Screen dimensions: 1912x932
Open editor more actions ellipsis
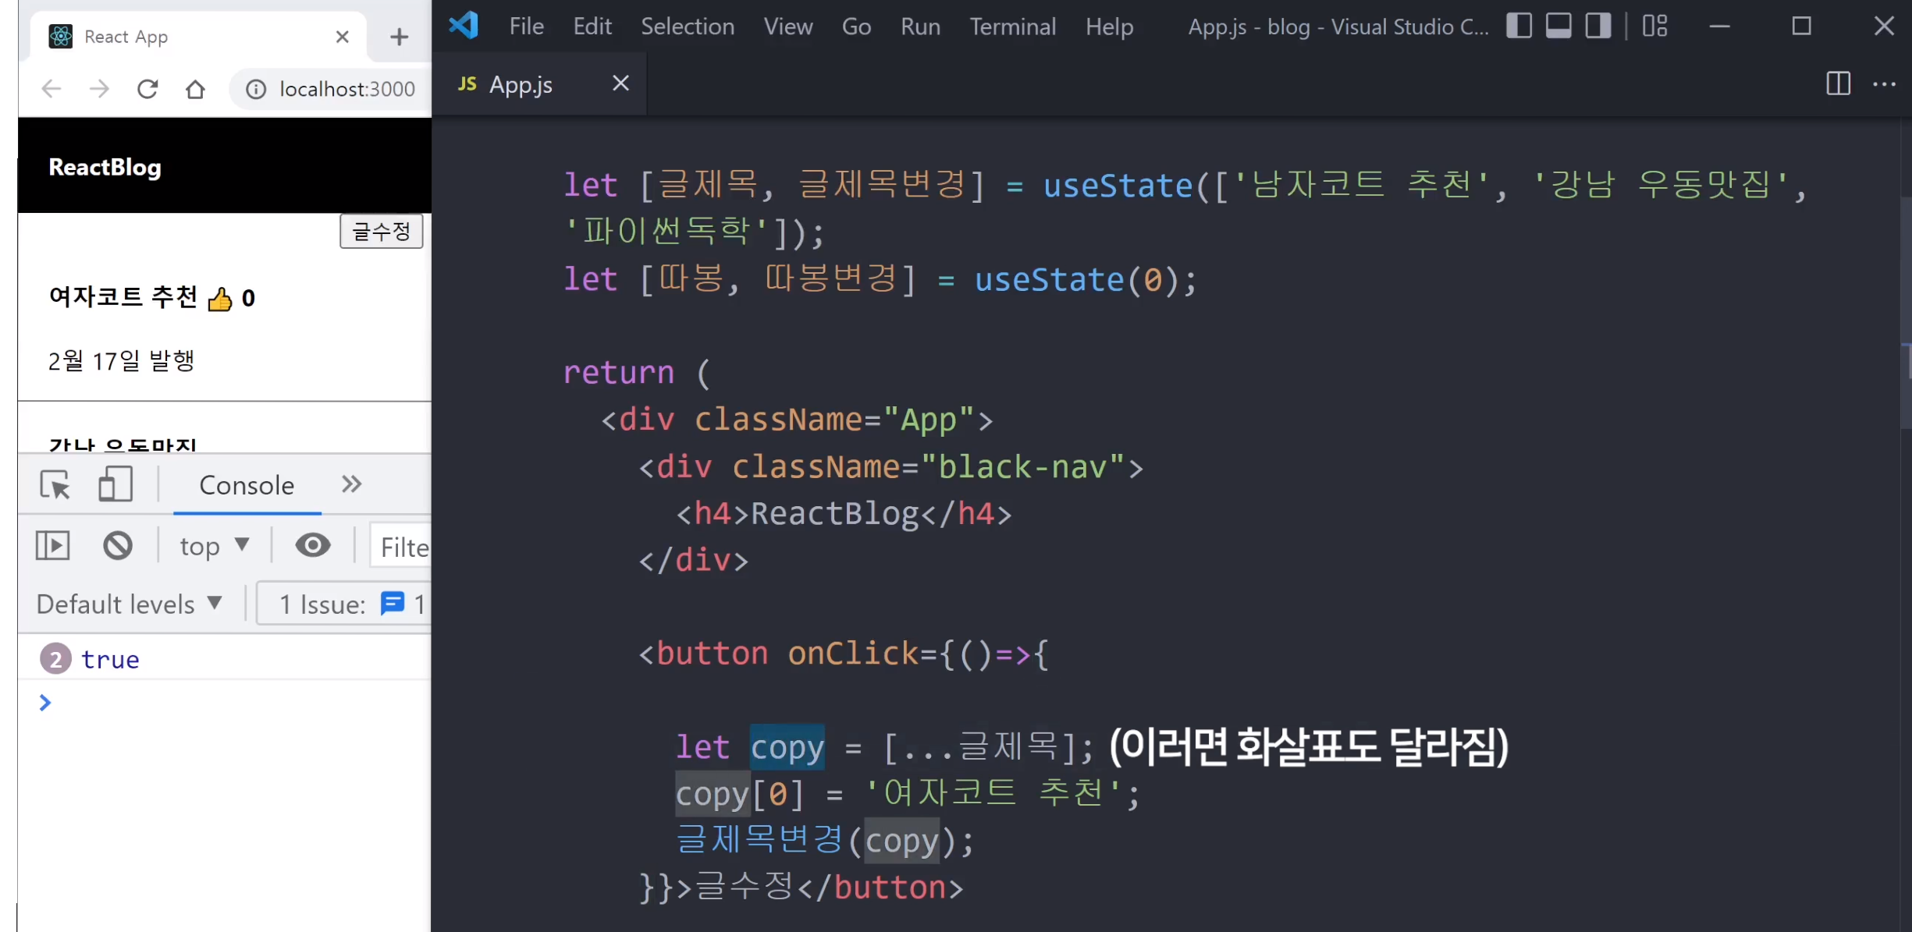1884,83
